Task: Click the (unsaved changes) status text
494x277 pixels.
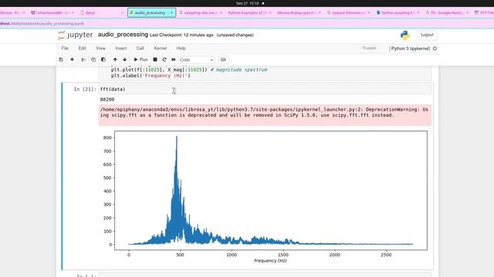Action: coord(235,35)
